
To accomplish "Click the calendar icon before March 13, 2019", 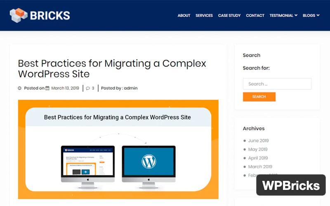I will (47, 88).
